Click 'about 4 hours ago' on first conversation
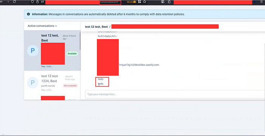The width and height of the screenshot is (265, 136). pos(69,37)
